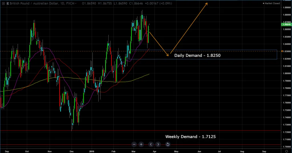Click the 2019 label on time axis

click(x=92, y=152)
